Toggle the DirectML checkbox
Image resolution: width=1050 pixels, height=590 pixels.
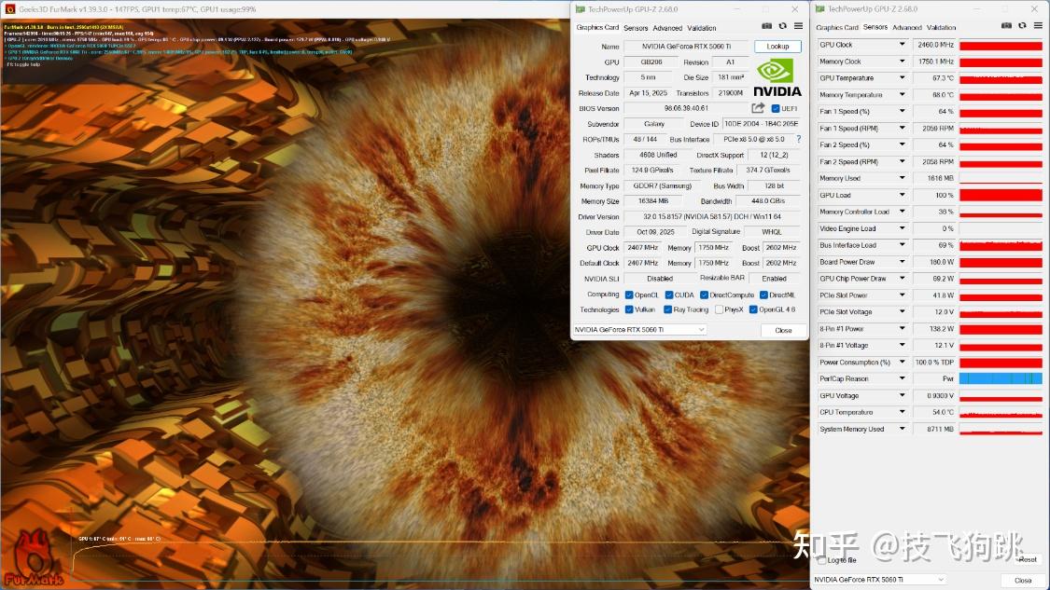tap(763, 295)
